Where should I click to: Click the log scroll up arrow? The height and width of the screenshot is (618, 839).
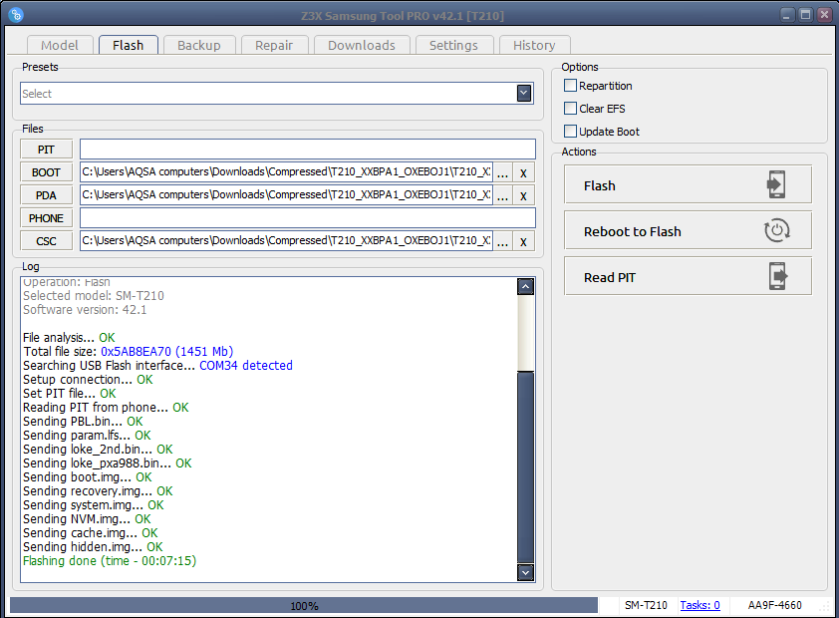point(525,287)
